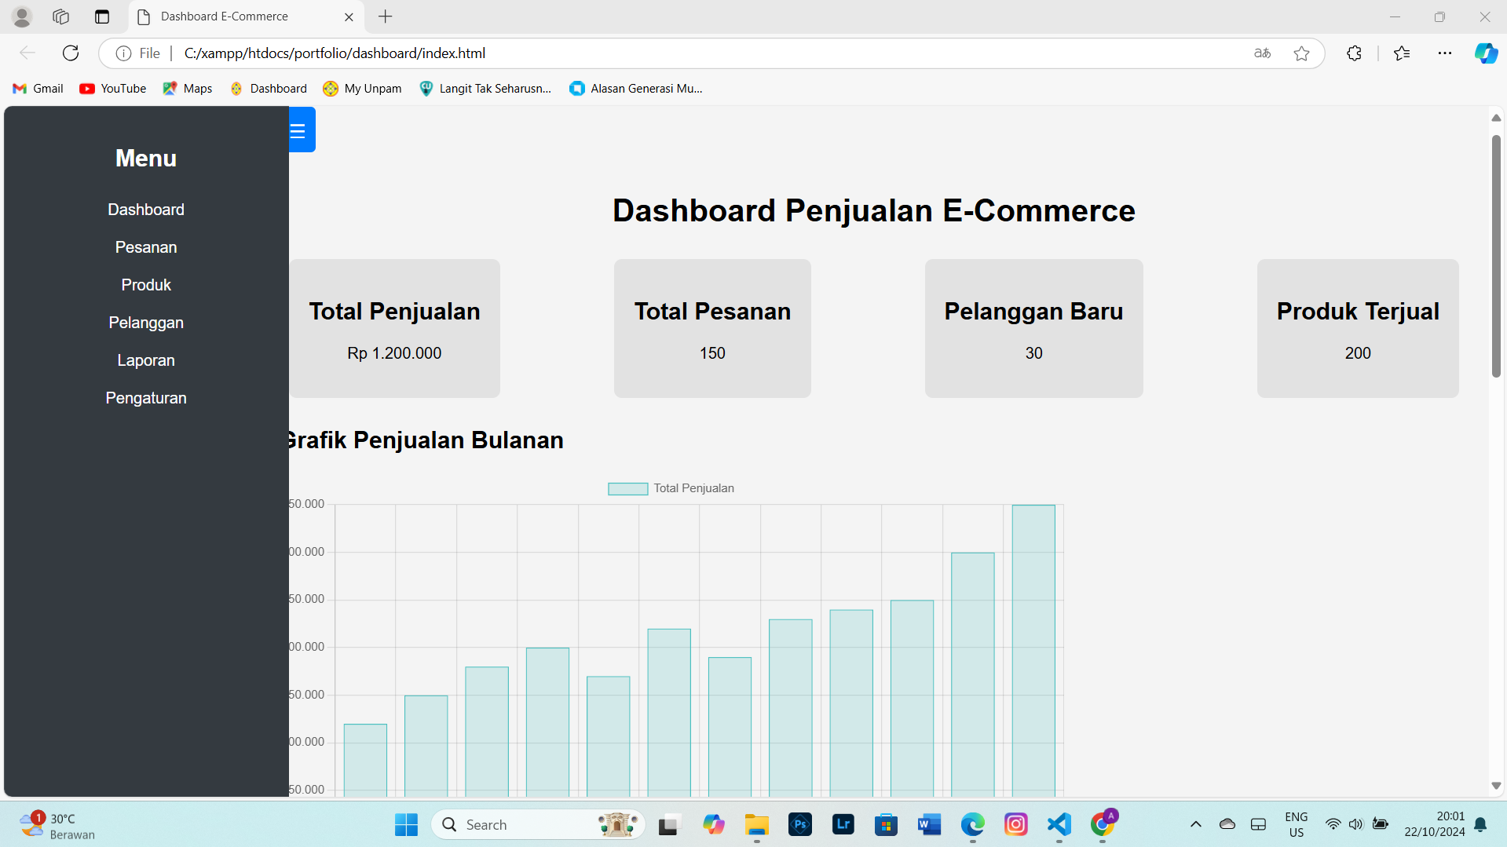This screenshot has height=847, width=1507.
Task: Open Gmail from the bookmarks bar
Action: click(37, 88)
